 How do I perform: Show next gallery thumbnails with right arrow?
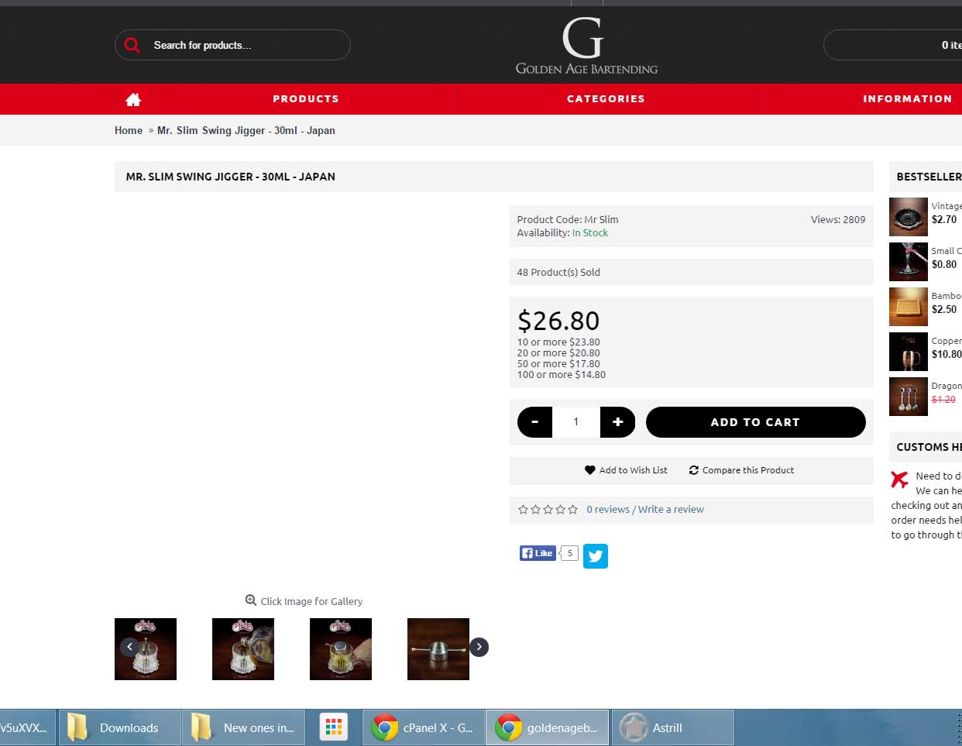(479, 647)
